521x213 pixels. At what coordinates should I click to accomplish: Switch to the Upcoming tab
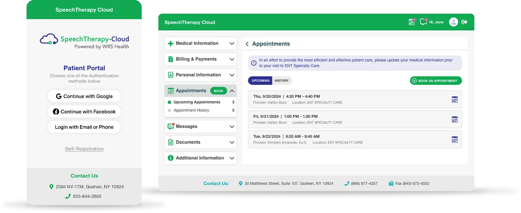(260, 81)
